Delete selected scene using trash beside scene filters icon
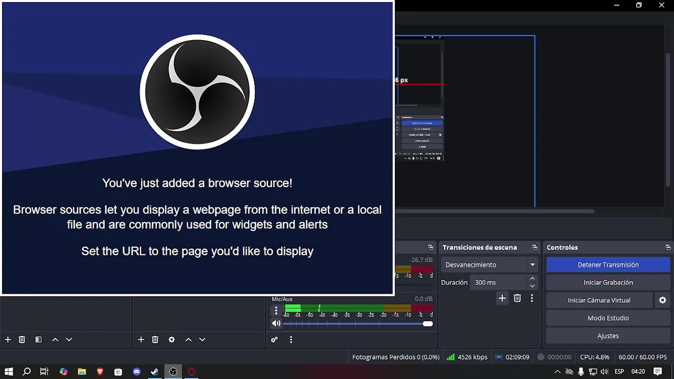Viewport: 674px width, 379px height. [22, 340]
